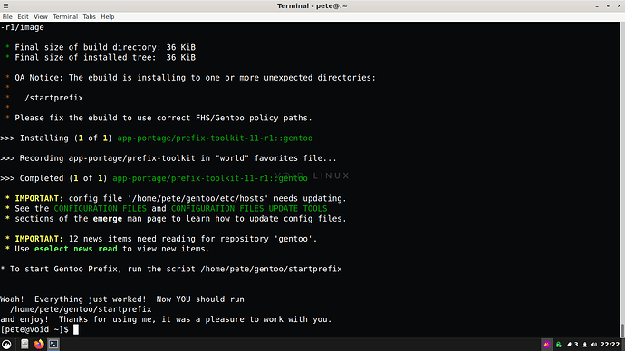The image size is (625, 351).
Task: Open the File menu
Action: pyautogui.click(x=7, y=16)
